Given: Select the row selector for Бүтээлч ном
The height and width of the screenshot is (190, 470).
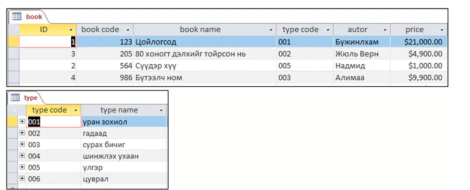Looking at the screenshot, I should point(13,78).
